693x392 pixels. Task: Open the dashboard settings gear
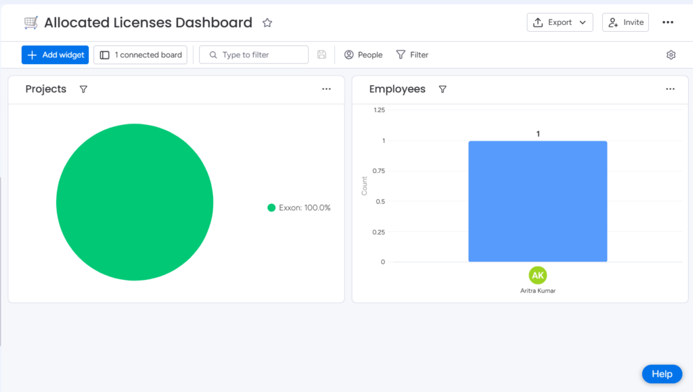coord(671,55)
